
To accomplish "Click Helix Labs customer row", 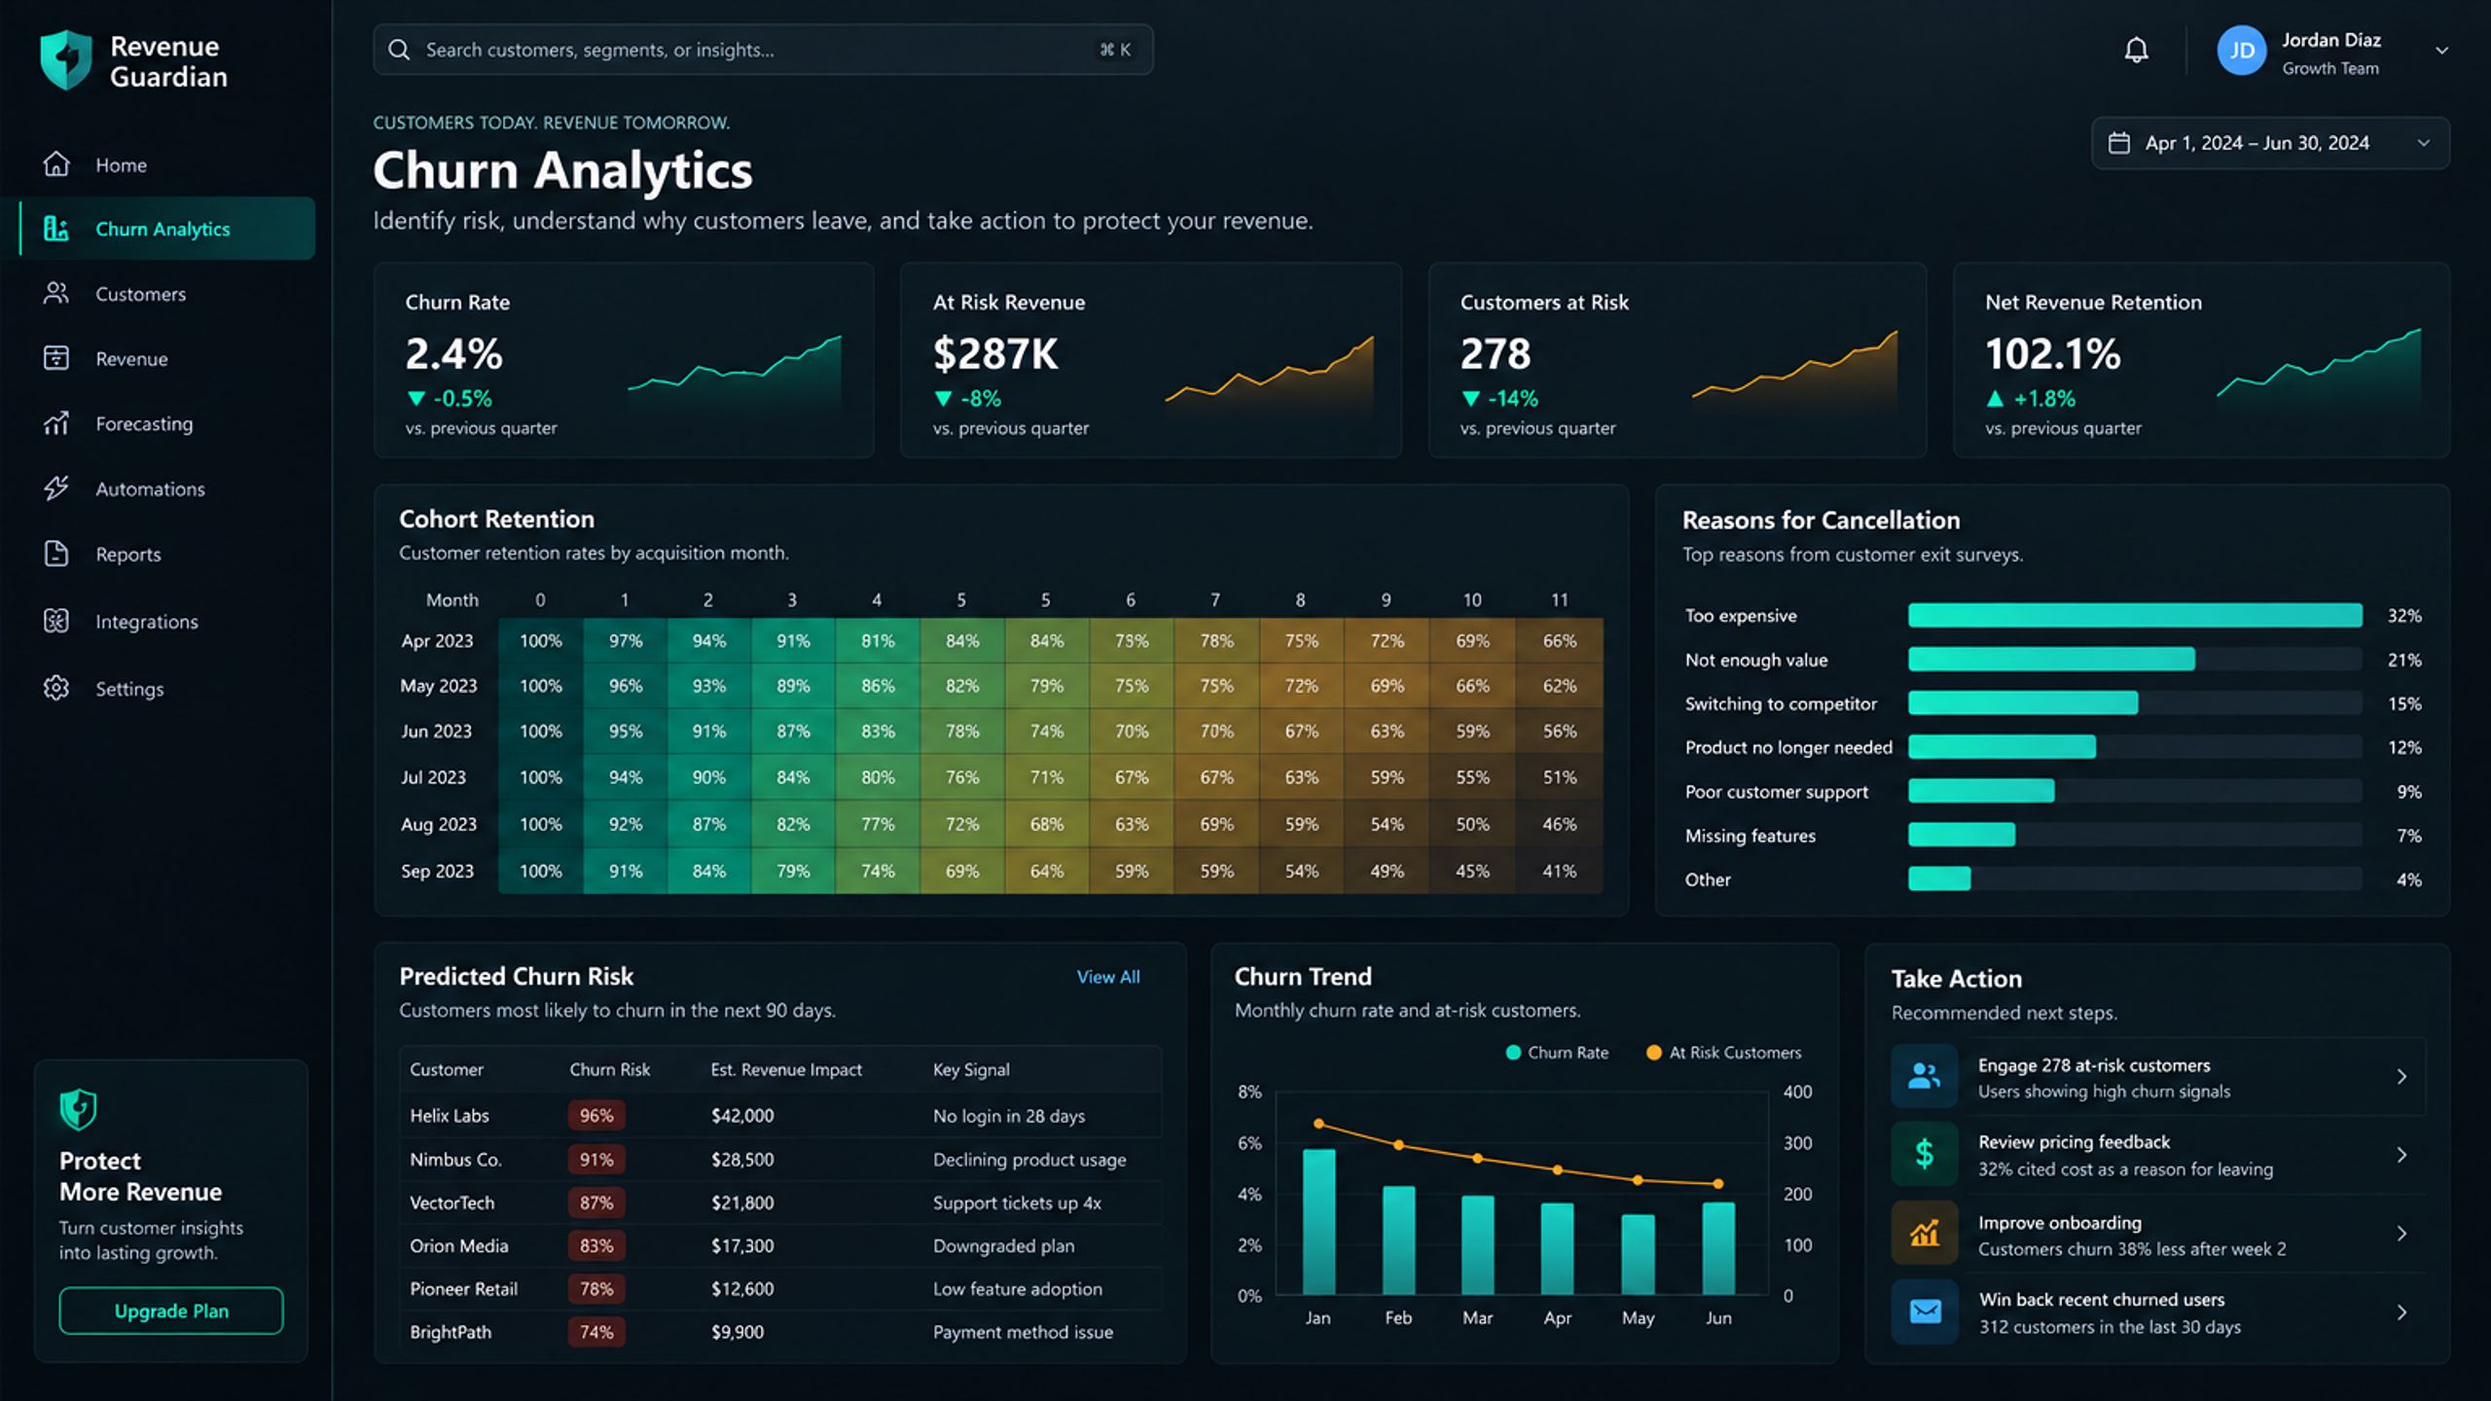I will click(780, 1115).
